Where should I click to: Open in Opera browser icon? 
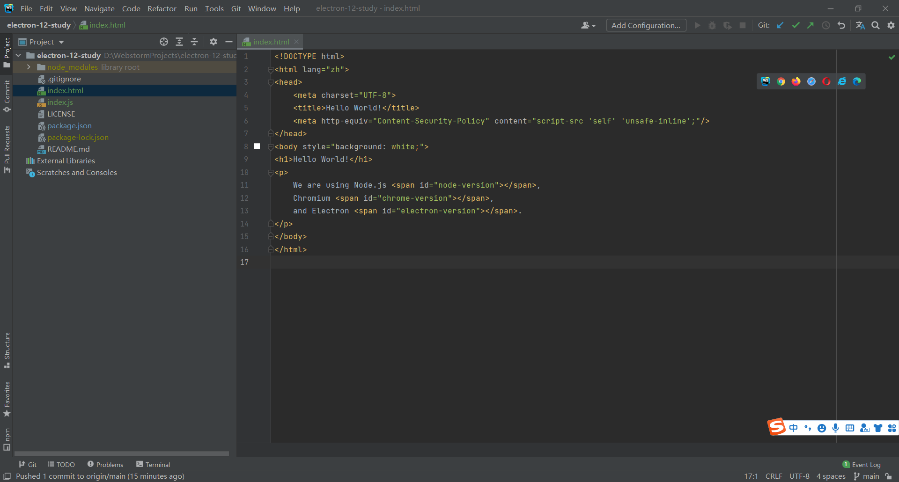tap(826, 81)
